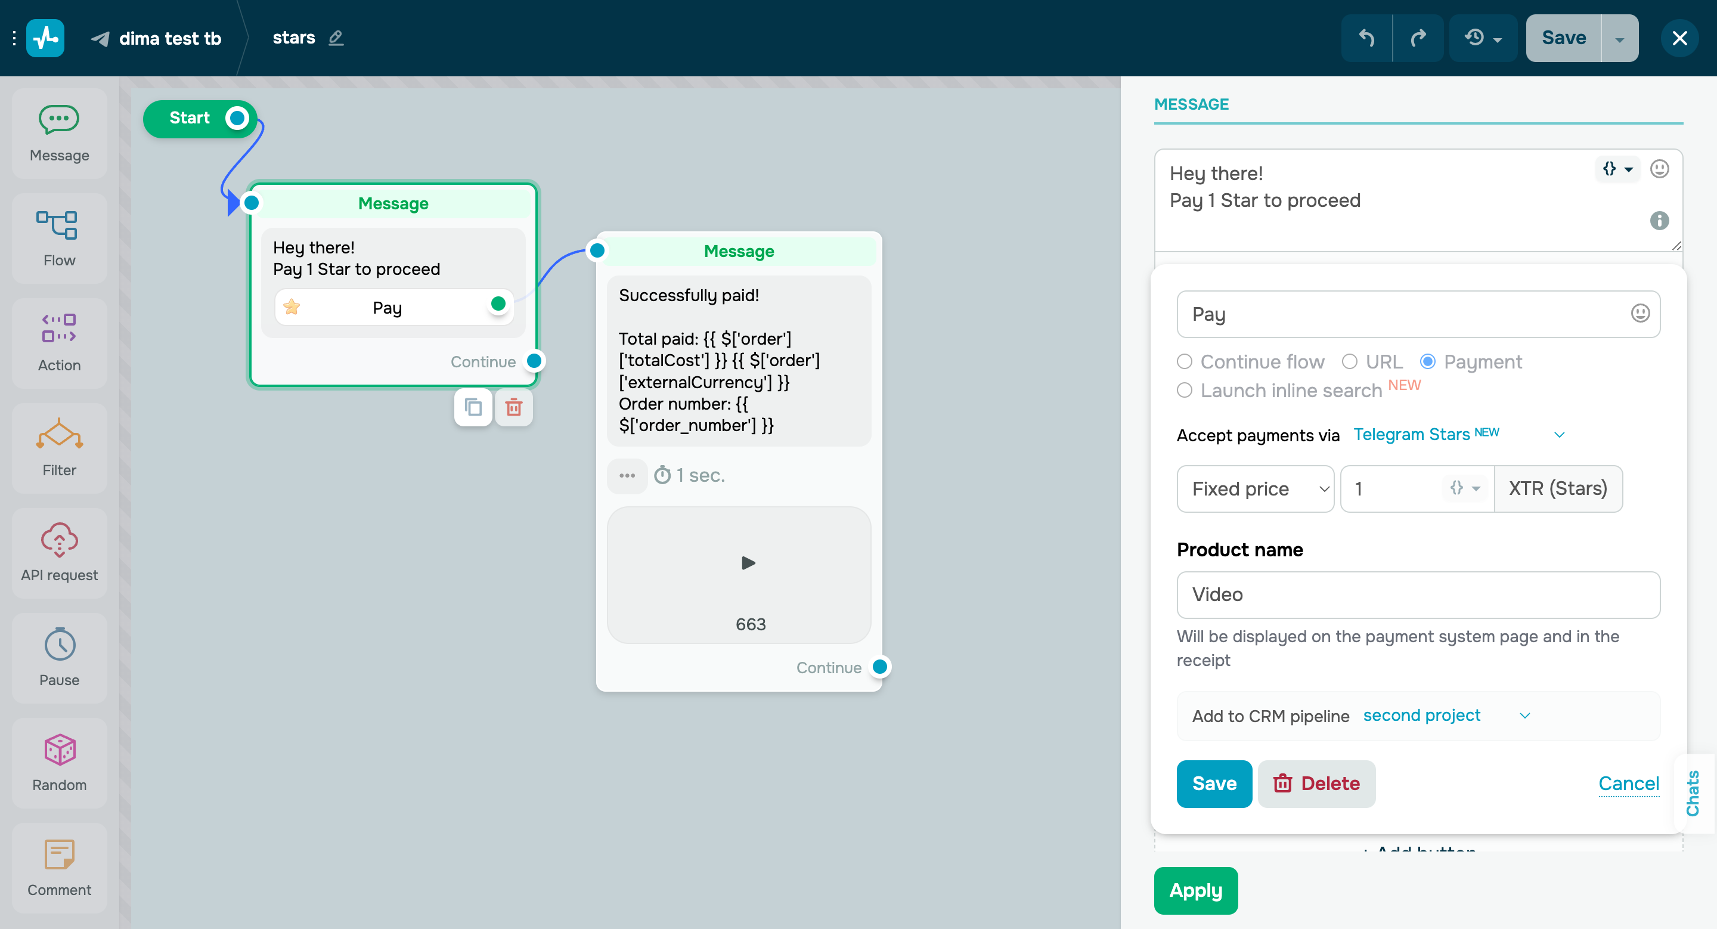Add an Action node from sidebar
The width and height of the screenshot is (1717, 929).
(60, 342)
